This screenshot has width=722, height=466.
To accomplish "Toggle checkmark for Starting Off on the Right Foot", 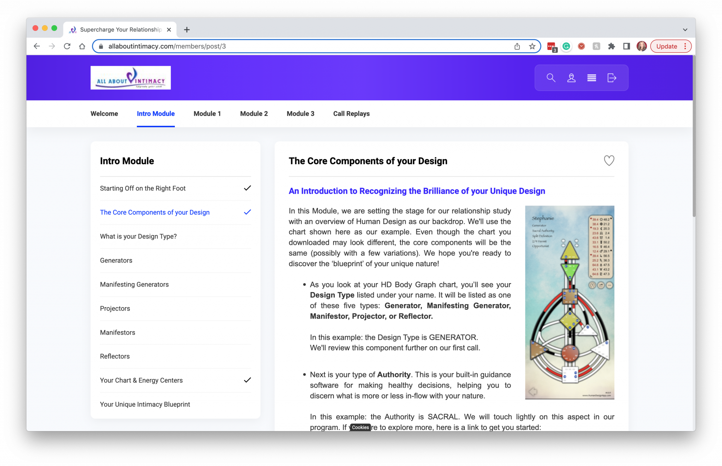I will click(247, 188).
